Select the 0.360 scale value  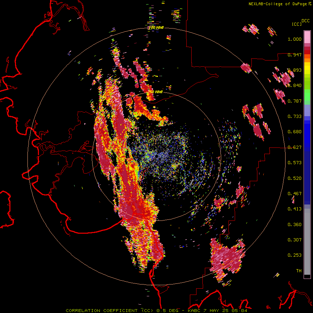pos(295,225)
